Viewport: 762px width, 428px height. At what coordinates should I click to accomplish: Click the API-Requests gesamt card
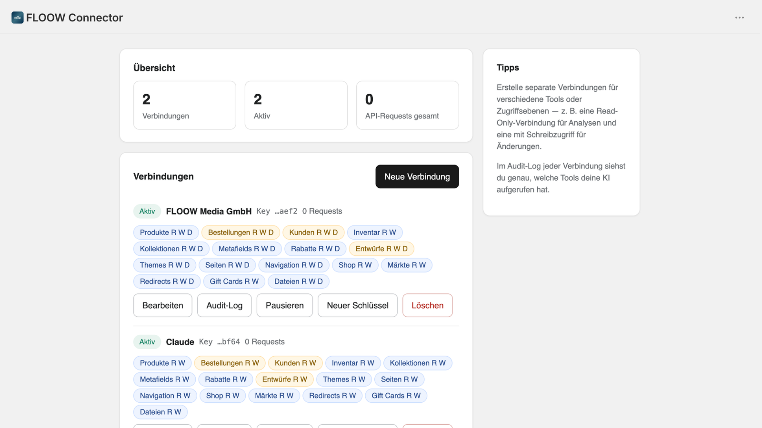click(x=408, y=105)
